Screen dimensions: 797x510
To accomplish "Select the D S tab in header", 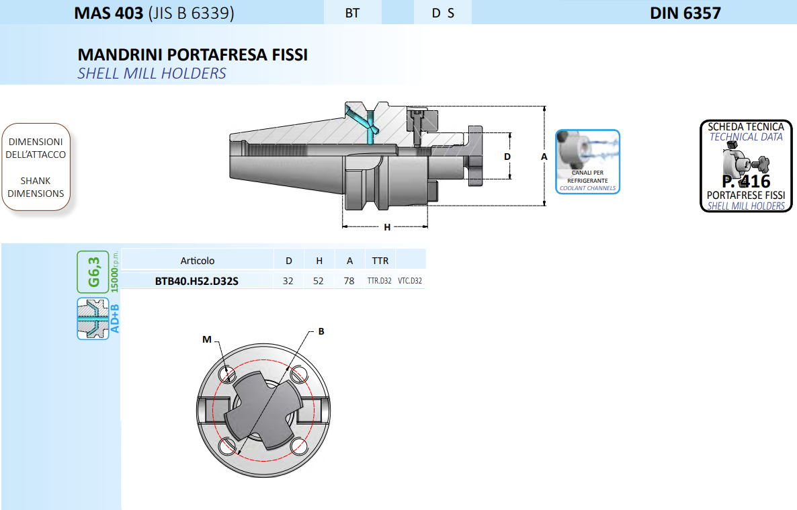I will click(442, 13).
